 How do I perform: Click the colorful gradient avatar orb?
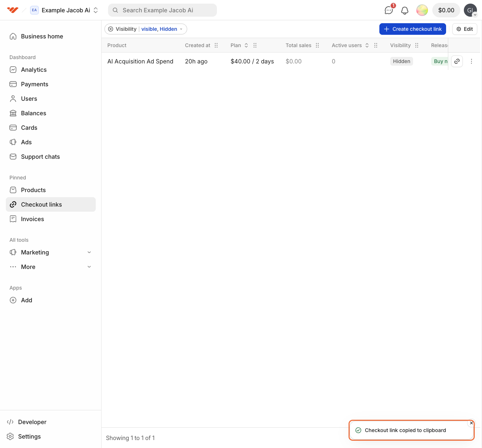[422, 10]
